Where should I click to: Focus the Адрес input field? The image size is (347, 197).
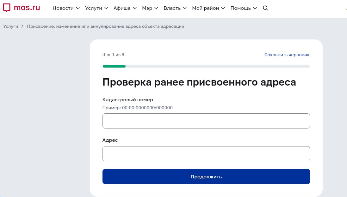206,154
